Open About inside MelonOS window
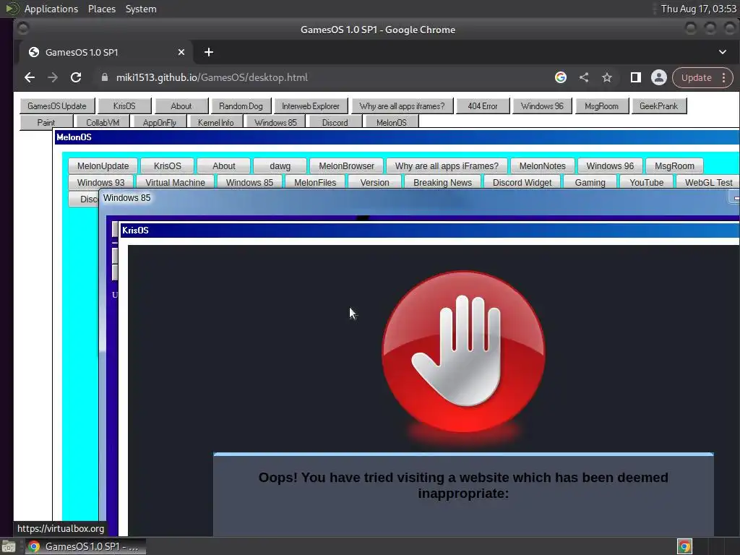 pyautogui.click(x=224, y=166)
